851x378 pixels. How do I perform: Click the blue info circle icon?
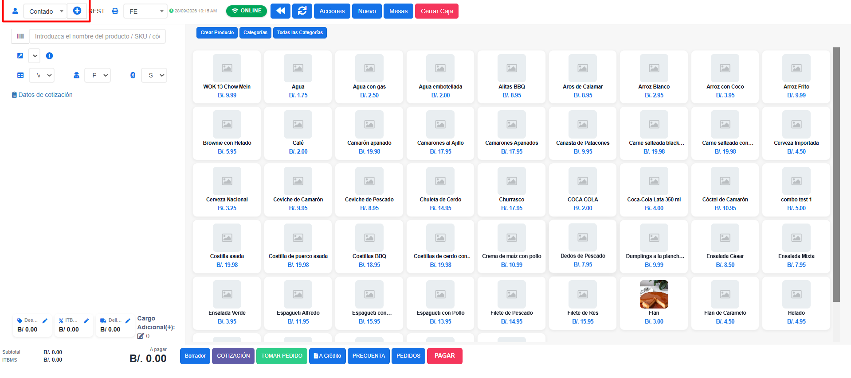(x=49, y=56)
